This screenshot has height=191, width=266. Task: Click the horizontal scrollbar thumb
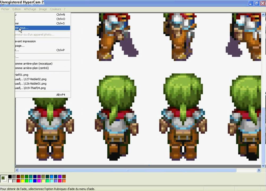[128, 170]
